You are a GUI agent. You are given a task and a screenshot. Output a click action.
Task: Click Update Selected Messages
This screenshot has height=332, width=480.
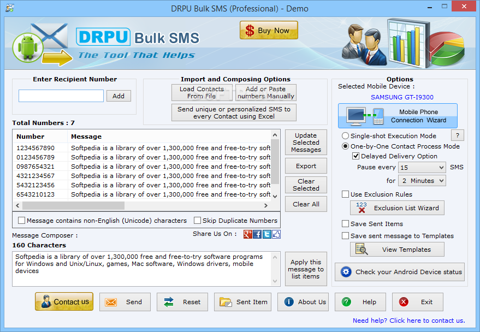click(306, 143)
